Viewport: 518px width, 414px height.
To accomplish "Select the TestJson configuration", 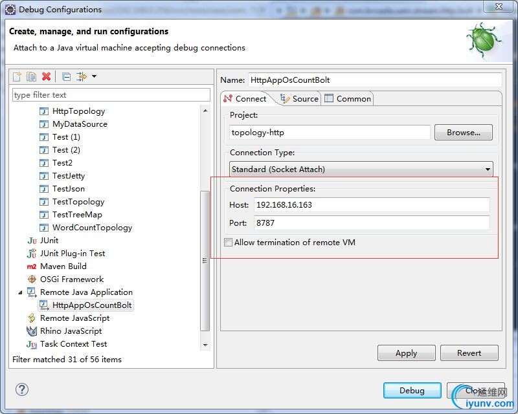I will tap(69, 189).
